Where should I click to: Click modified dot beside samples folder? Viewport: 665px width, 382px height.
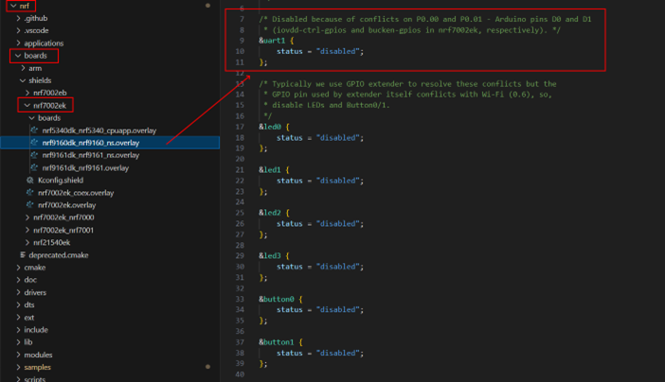click(207, 367)
